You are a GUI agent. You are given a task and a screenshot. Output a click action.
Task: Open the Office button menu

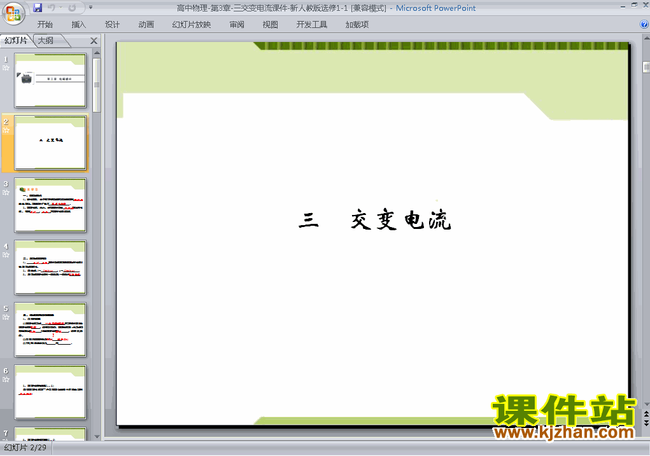click(13, 13)
